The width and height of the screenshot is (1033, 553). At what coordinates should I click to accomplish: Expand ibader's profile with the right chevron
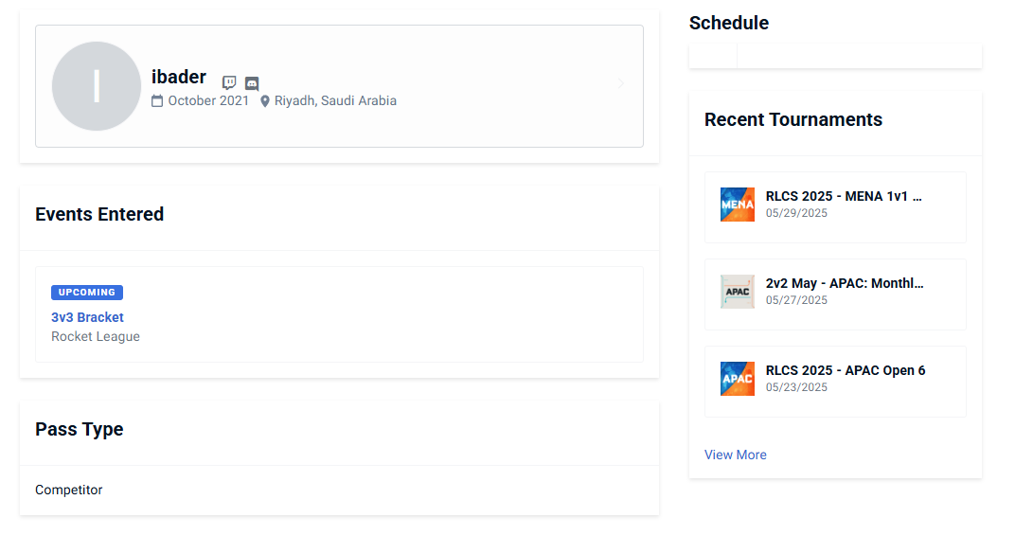click(x=621, y=84)
